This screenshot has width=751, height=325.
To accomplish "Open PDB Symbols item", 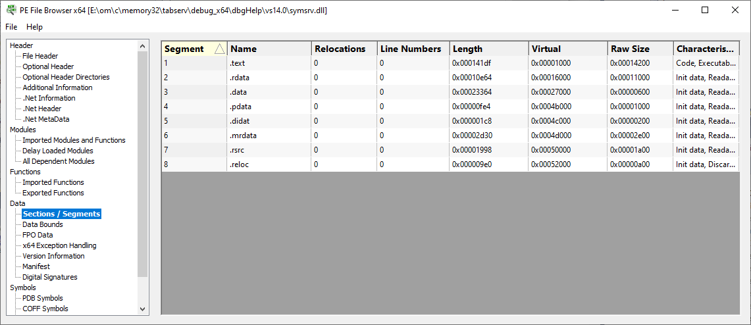I will point(43,298).
